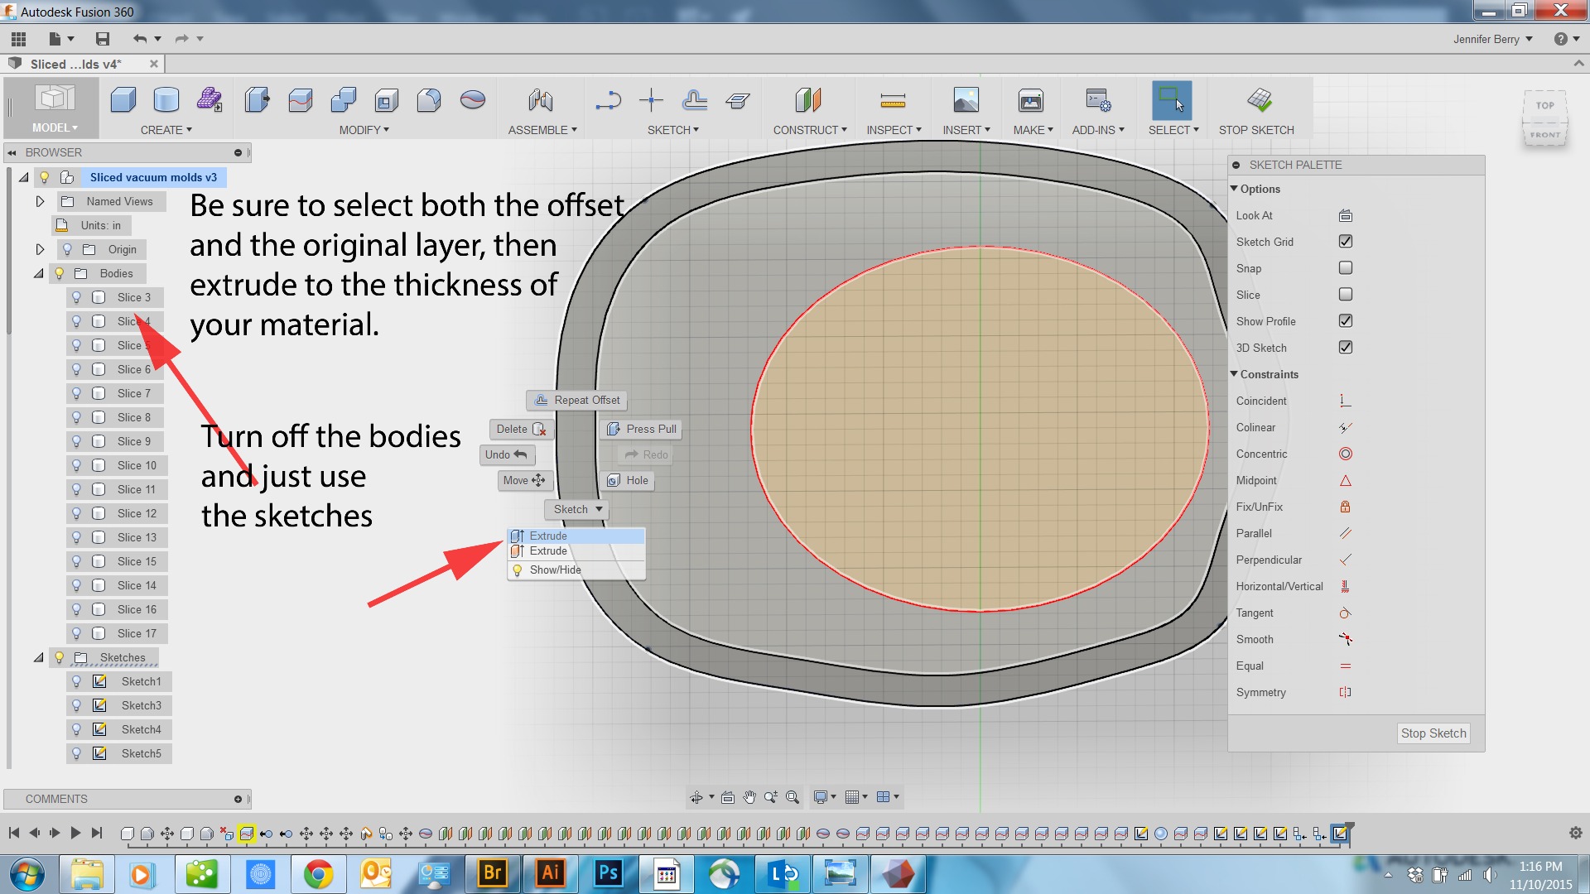The height and width of the screenshot is (894, 1590).
Task: Open the Sketch dropdown in marking menu
Action: pyautogui.click(x=576, y=509)
